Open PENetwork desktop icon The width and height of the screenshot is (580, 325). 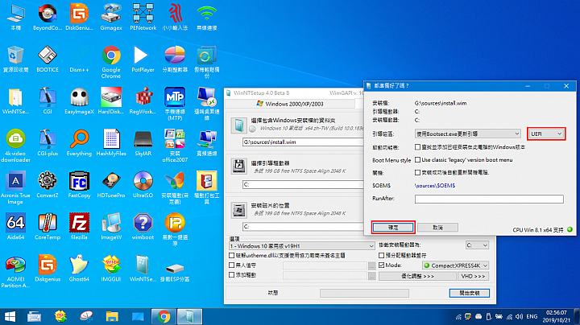(143, 18)
